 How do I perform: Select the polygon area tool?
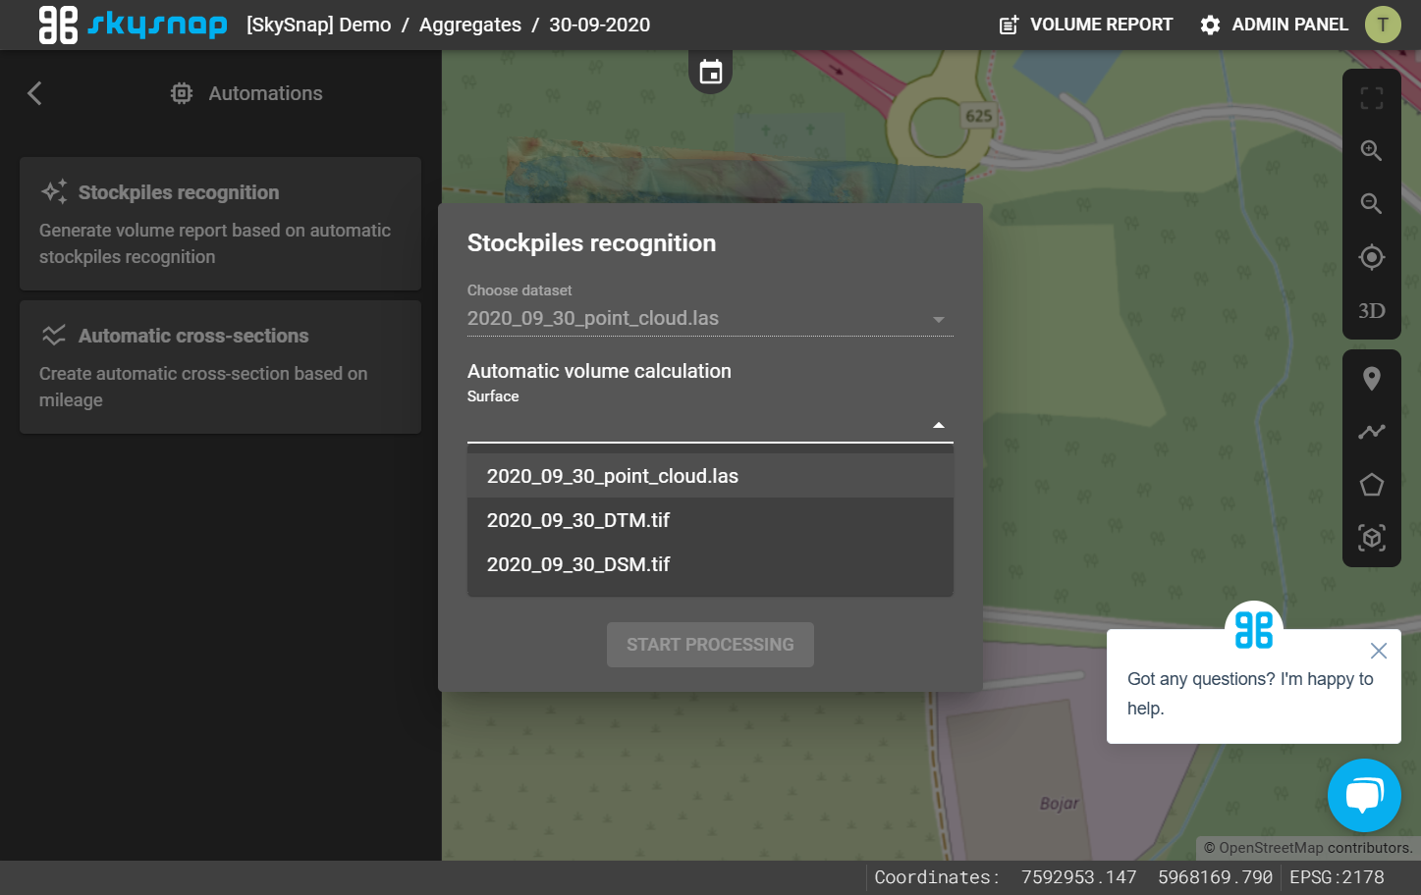tap(1372, 485)
